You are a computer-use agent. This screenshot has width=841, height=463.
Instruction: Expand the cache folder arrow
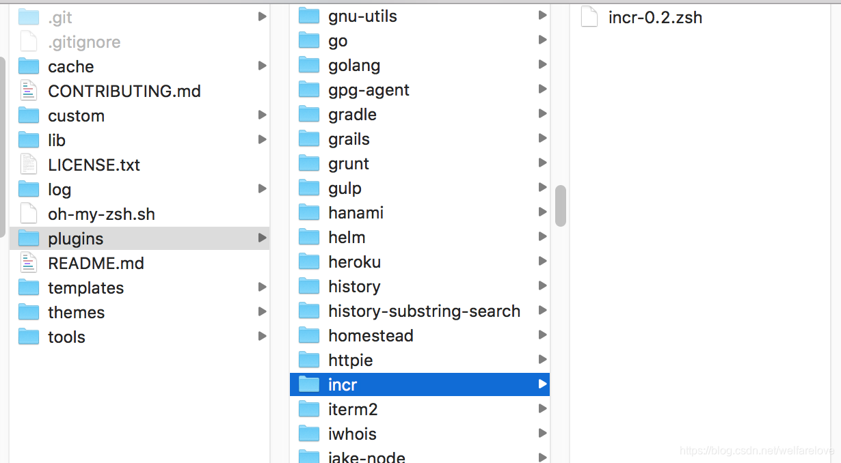[x=262, y=66]
